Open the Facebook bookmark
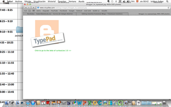This screenshot has height=107, width=171. pyautogui.click(x=63, y=11)
